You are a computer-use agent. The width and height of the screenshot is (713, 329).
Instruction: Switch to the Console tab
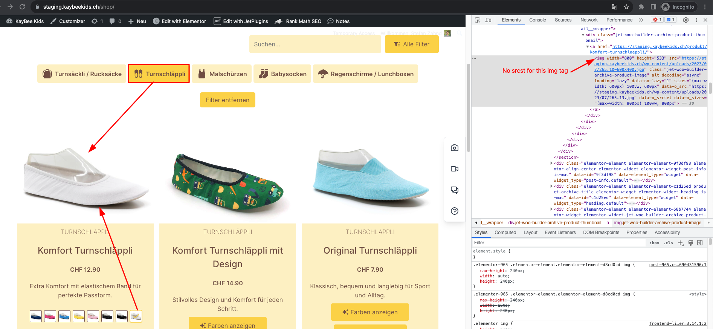[x=537, y=20]
